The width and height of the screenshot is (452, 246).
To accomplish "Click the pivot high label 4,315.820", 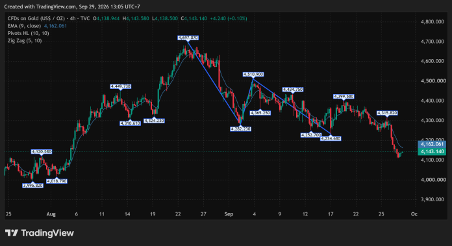I will tap(387, 113).
